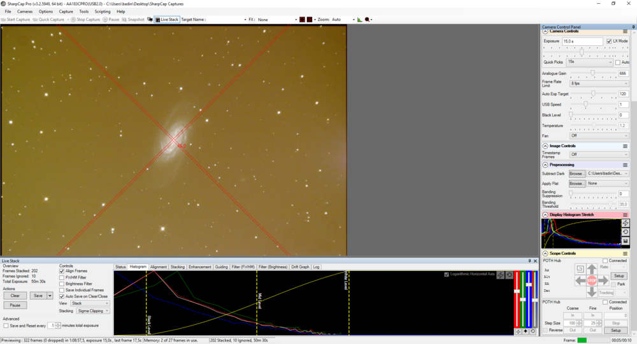
Task: Open the histogram icon in the toolbar
Action: pyautogui.click(x=359, y=20)
